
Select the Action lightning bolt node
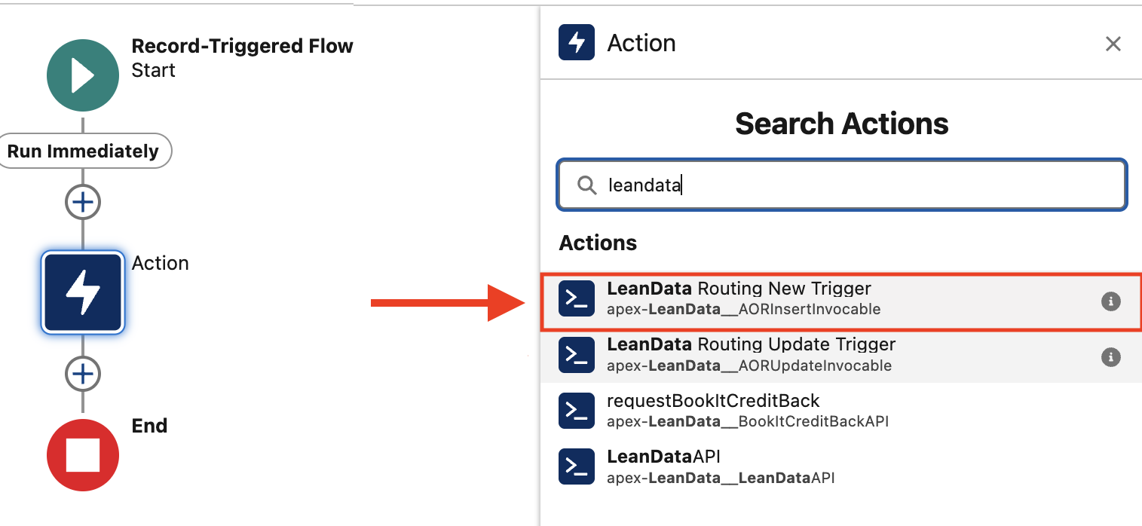[x=82, y=292]
